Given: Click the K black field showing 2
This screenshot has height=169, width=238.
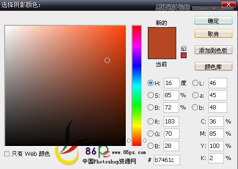Looking at the screenshot, I should coord(216,158).
